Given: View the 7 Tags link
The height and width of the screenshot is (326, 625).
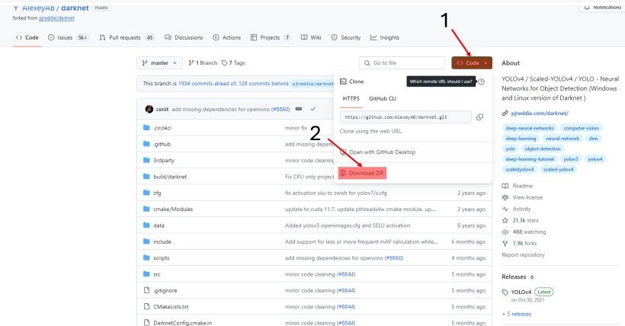Looking at the screenshot, I should click(x=233, y=63).
